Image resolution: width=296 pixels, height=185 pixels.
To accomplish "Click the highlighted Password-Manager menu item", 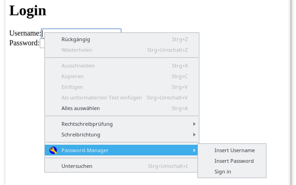I will pos(85,150).
